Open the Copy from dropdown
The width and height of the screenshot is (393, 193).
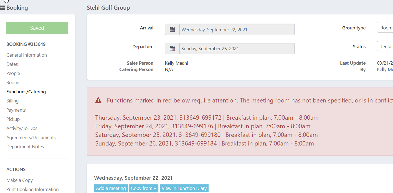pos(143,188)
